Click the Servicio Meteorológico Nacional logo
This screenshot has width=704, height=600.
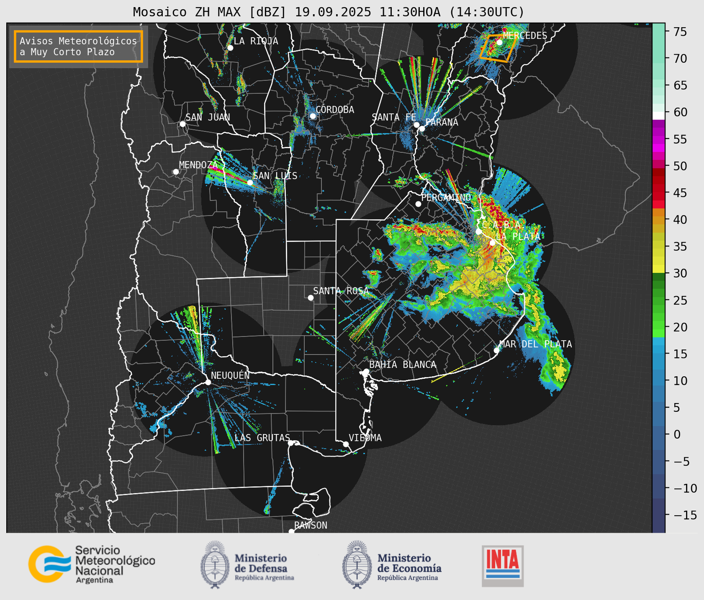tap(92, 564)
